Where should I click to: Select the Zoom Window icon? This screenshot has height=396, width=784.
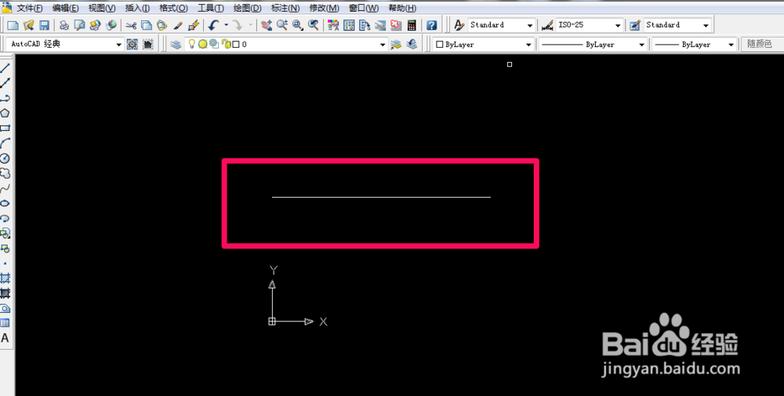click(298, 25)
